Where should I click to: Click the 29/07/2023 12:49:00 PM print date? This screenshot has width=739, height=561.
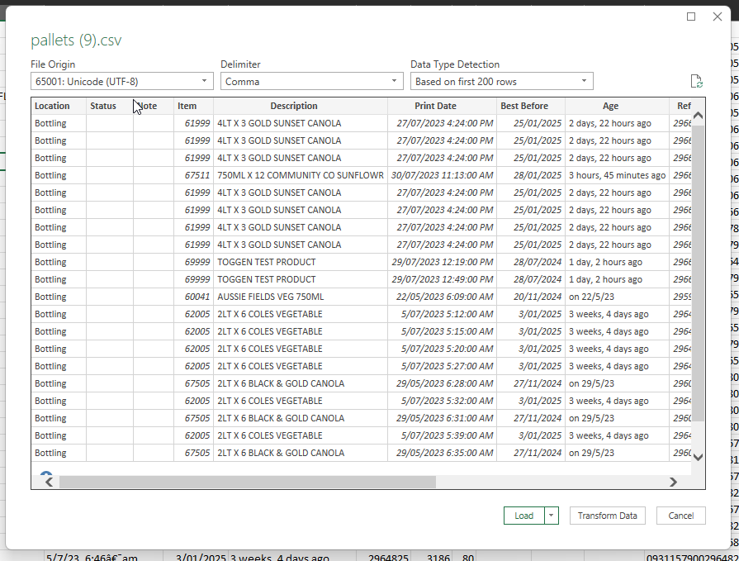(442, 279)
